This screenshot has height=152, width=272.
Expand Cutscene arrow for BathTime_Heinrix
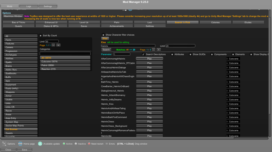coord(227,82)
